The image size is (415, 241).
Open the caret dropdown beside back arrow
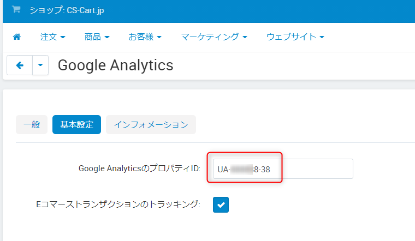40,65
